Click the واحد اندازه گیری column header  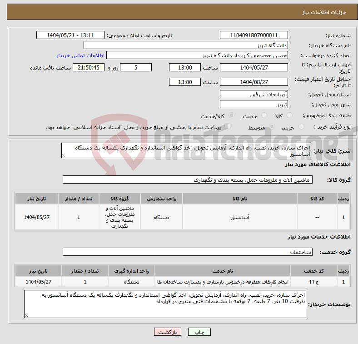click(x=131, y=271)
